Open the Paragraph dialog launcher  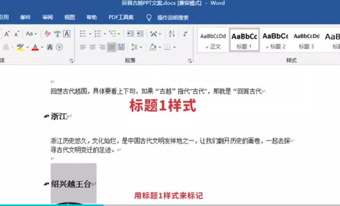pos(190,61)
